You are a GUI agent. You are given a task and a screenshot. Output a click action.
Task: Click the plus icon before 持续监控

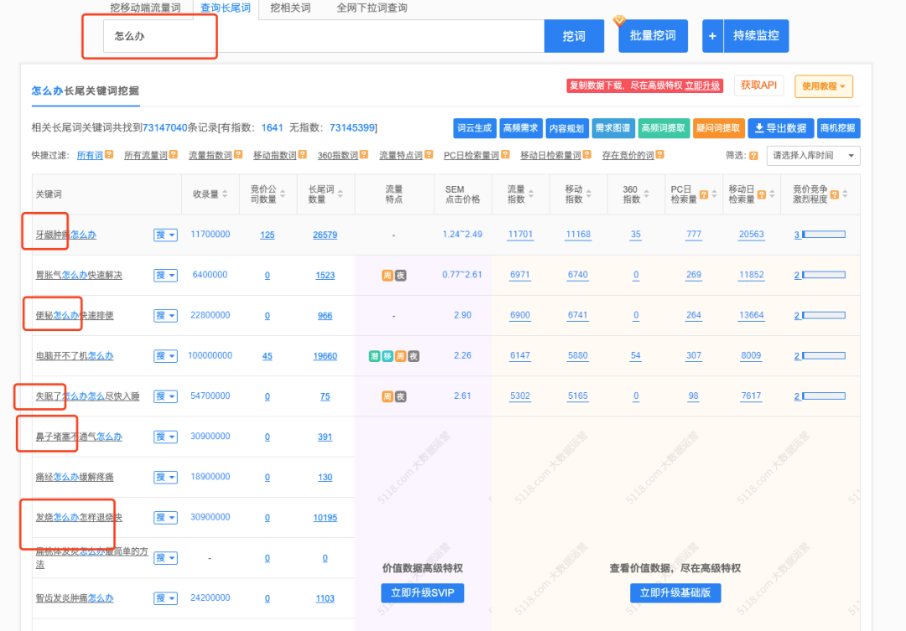pyautogui.click(x=712, y=36)
